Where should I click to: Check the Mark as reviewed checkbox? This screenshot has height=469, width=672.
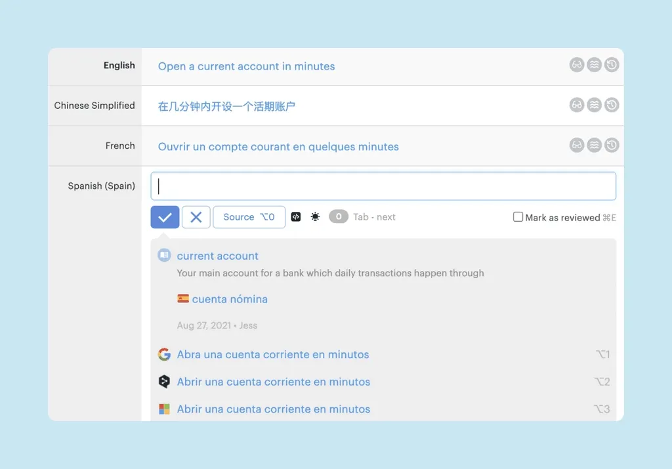click(518, 217)
